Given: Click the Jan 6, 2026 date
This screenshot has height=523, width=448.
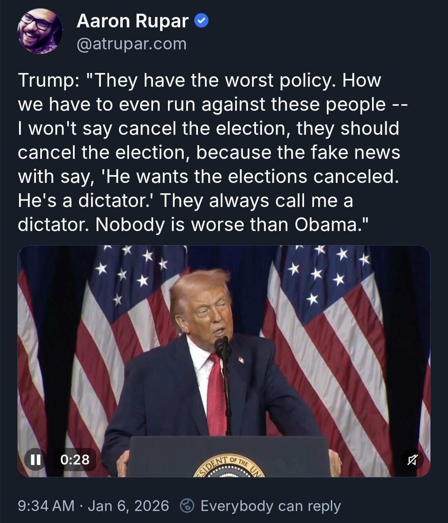Looking at the screenshot, I should point(129,506).
